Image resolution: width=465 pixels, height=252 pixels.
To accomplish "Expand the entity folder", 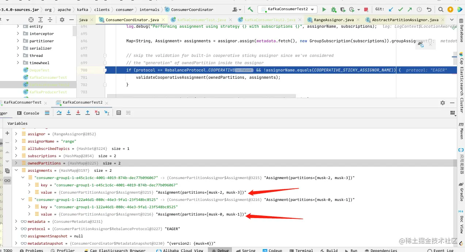I will tap(18, 26).
